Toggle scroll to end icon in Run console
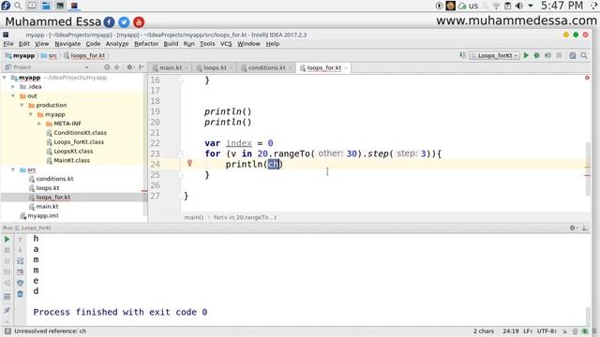The width and height of the screenshot is (600, 337). (21, 272)
